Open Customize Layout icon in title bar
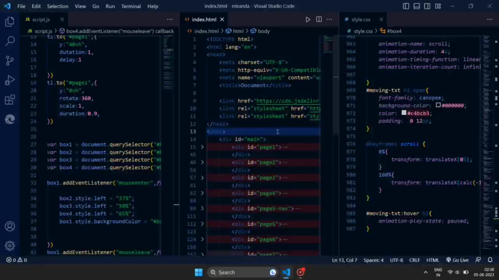The height and width of the screenshot is (280, 499). (438, 6)
